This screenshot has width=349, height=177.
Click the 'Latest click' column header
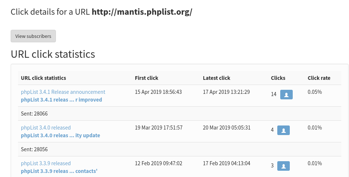tap(216, 78)
